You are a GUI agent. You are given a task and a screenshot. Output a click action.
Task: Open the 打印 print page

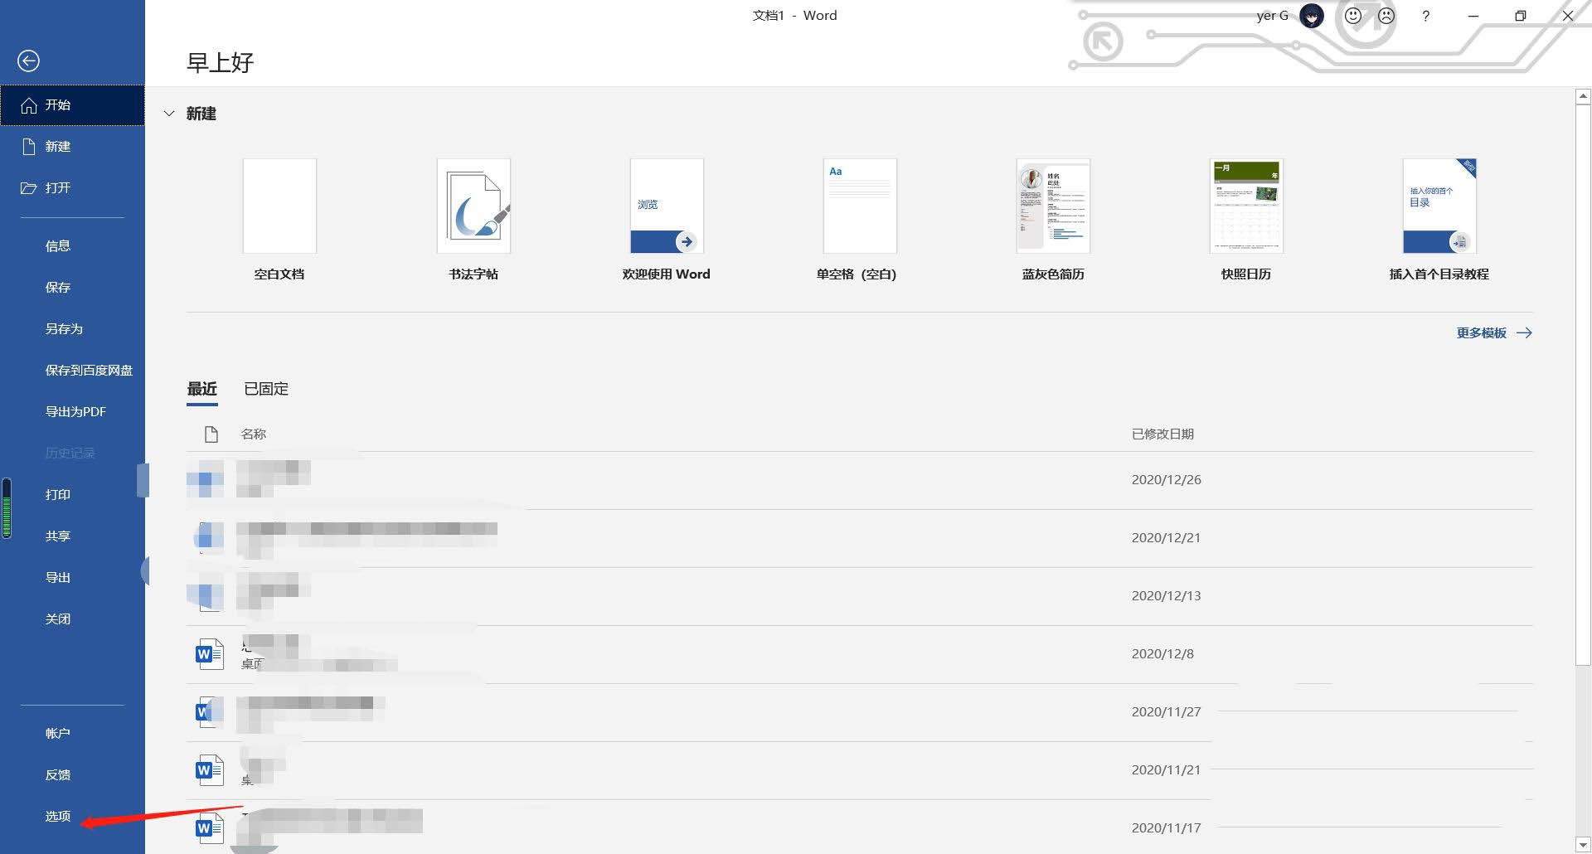(x=58, y=494)
